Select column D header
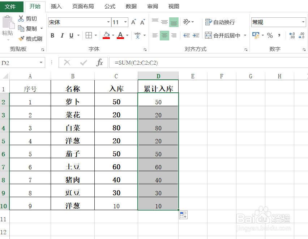 pos(158,76)
